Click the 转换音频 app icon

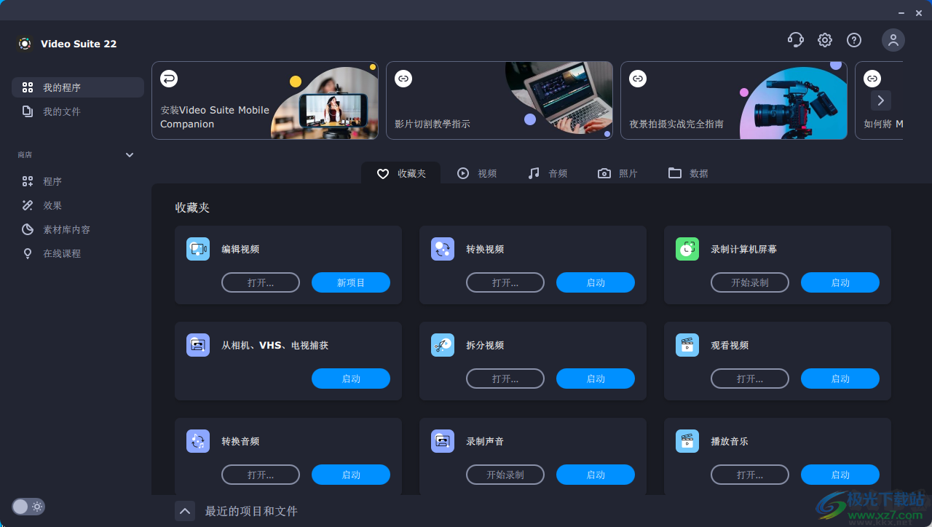pos(198,441)
